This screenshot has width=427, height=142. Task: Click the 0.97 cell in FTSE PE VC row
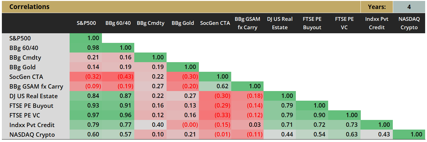coord(86,115)
